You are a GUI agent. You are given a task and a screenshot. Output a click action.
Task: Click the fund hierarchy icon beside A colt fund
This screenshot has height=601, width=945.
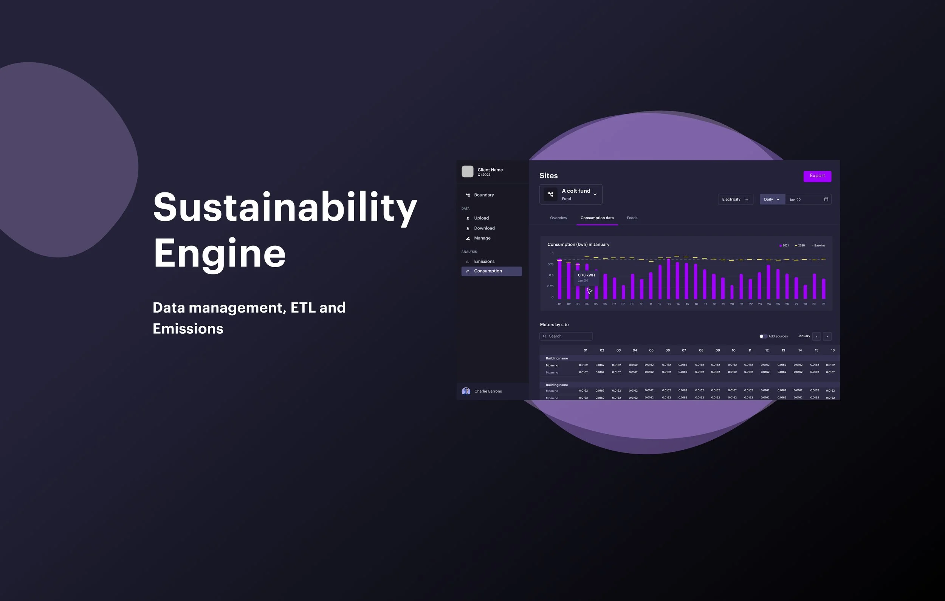pos(551,194)
